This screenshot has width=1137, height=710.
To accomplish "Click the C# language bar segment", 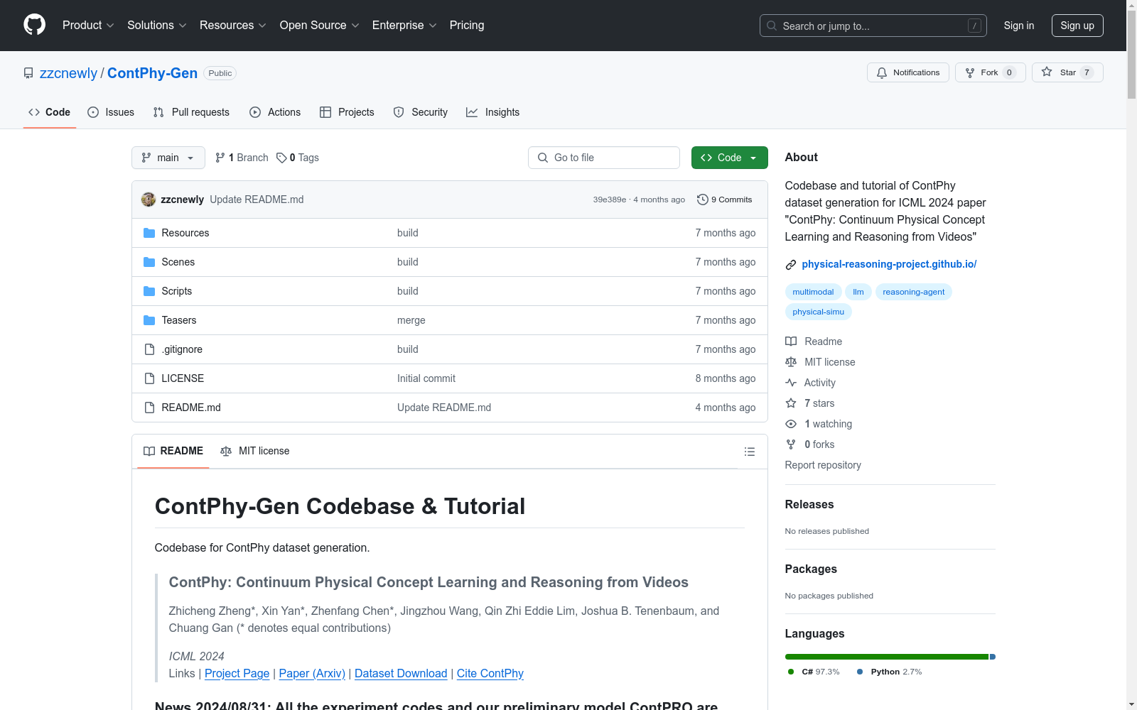I will (x=887, y=657).
